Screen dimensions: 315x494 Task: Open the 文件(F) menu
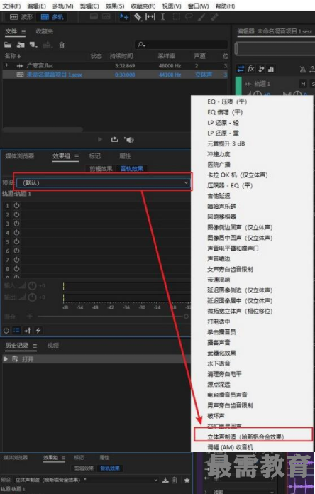click(11, 6)
